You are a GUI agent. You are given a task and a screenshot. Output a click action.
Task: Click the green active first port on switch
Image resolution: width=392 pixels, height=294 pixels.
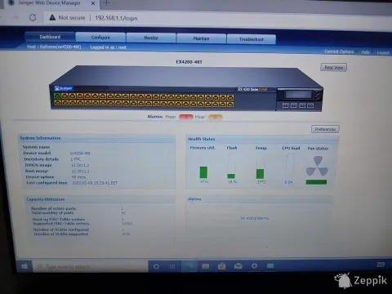[57, 96]
